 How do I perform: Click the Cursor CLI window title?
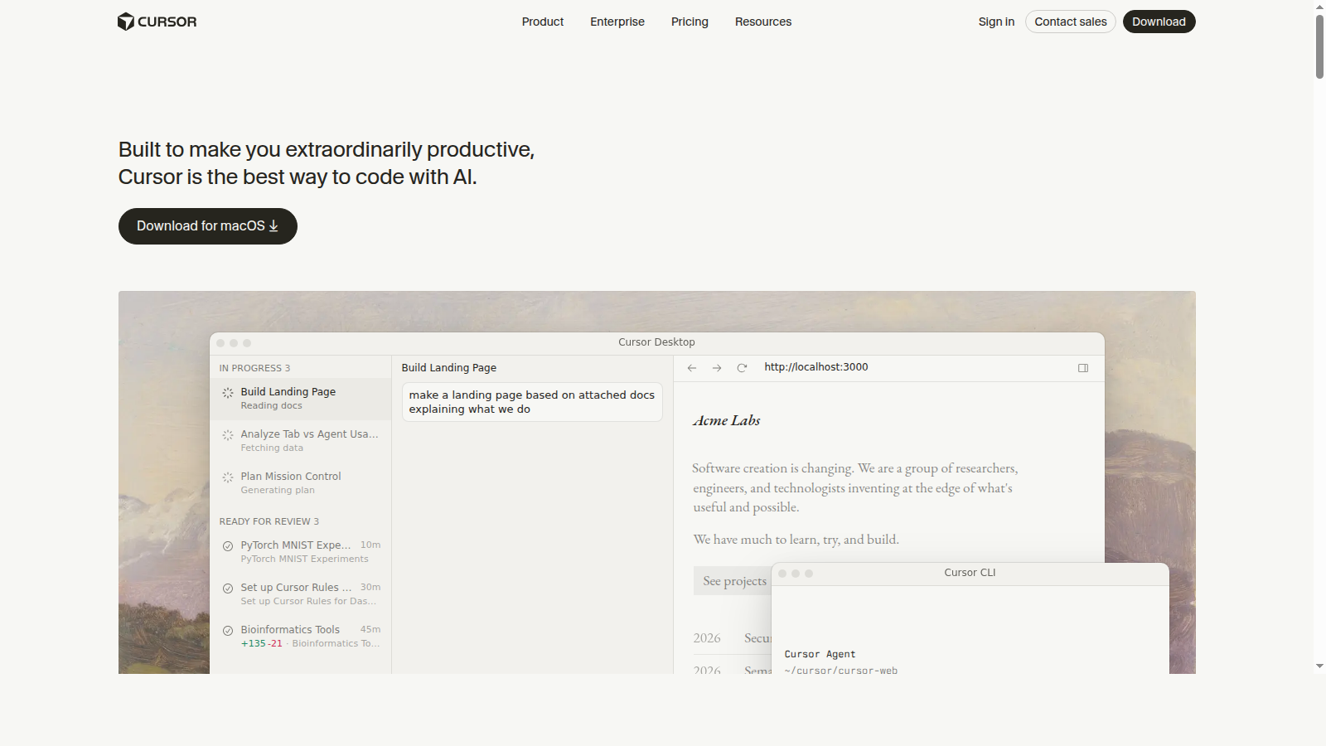[970, 573]
